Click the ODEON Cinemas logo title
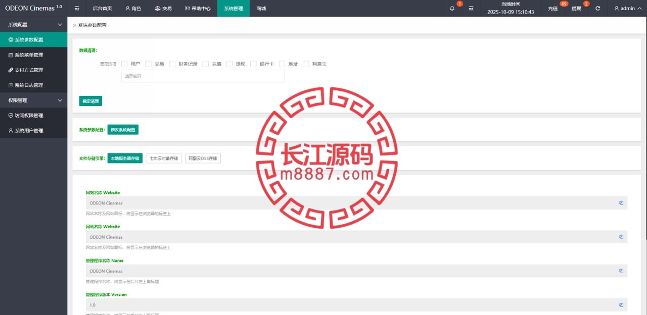The width and height of the screenshot is (647, 315). pos(33,8)
